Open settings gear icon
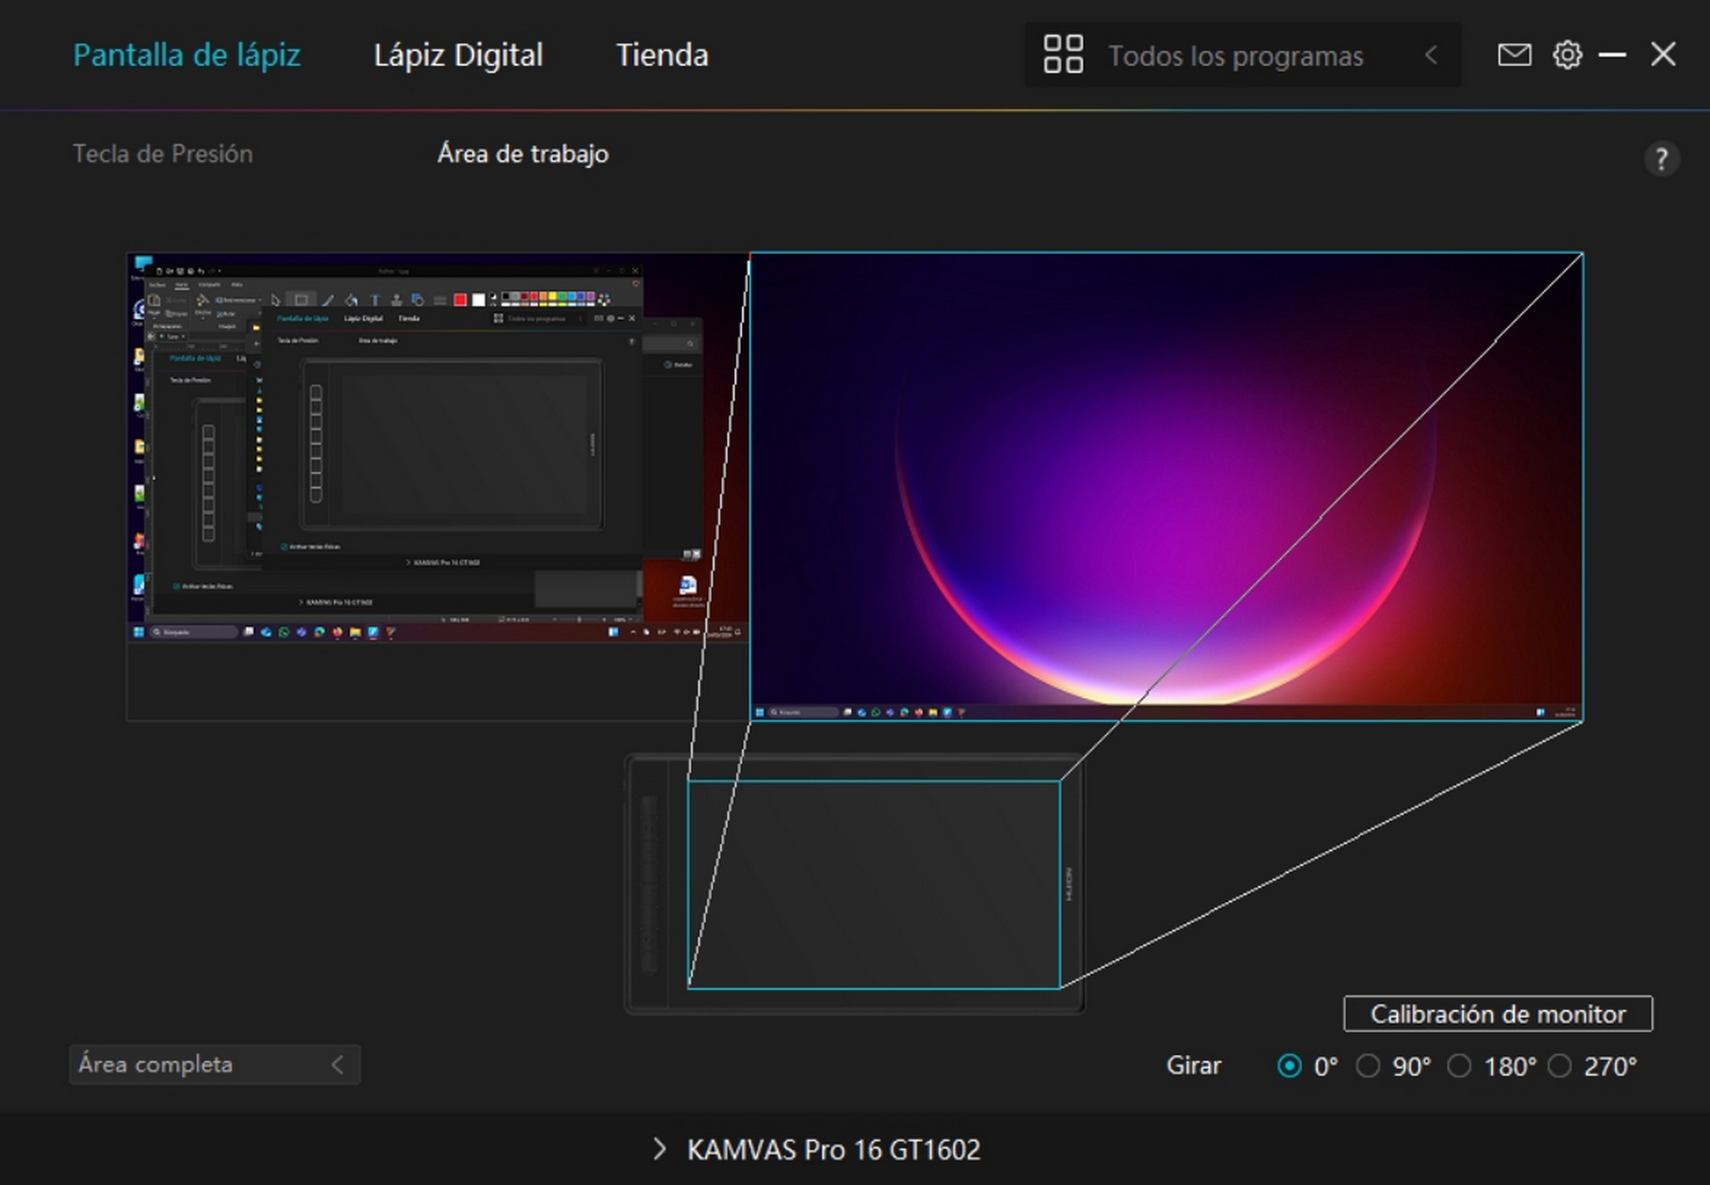 1567,55
